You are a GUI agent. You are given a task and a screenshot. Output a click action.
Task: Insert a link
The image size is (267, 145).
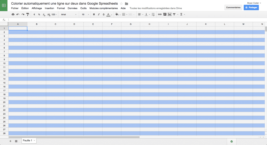pyautogui.click(x=160, y=15)
